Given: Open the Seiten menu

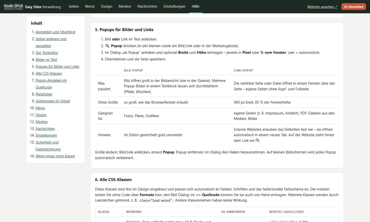Looking at the screenshot, I should [x=73, y=6].
